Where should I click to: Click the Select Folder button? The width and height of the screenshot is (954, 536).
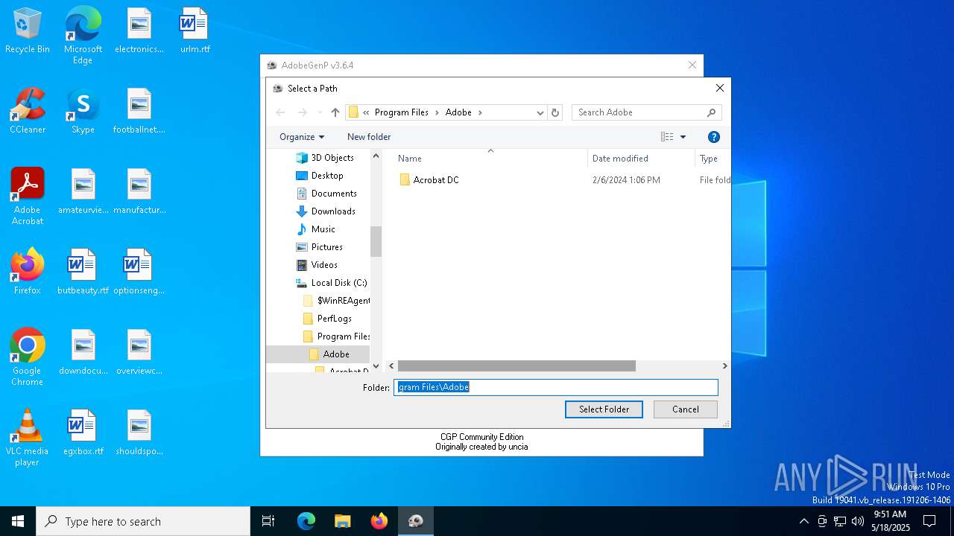pyautogui.click(x=604, y=409)
